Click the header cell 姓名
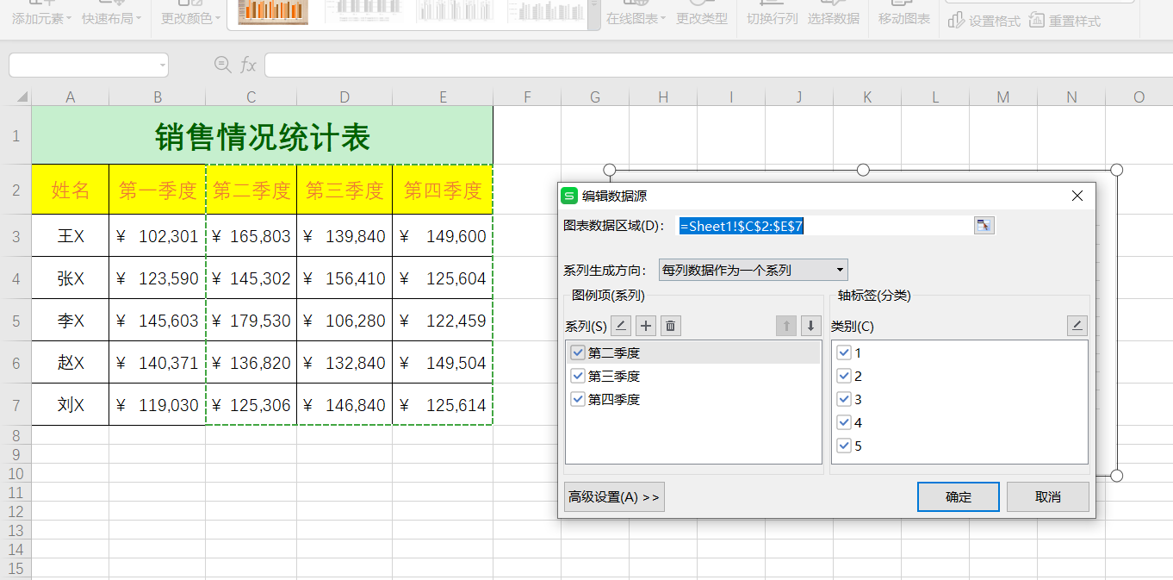The height and width of the screenshot is (580, 1173). pyautogui.click(x=71, y=190)
